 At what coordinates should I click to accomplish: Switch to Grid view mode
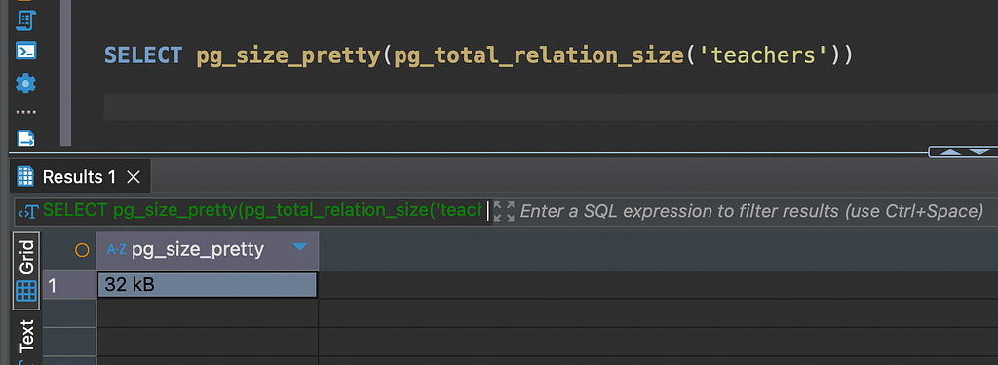[x=26, y=271]
